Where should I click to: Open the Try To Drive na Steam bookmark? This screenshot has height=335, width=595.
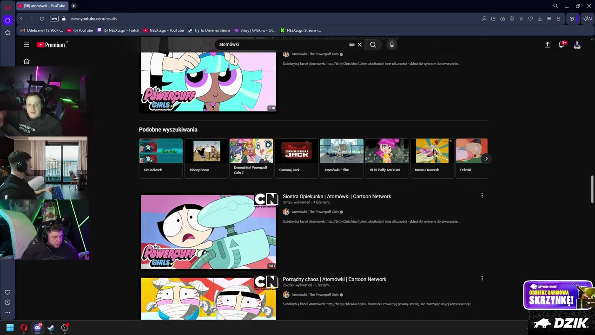click(209, 30)
